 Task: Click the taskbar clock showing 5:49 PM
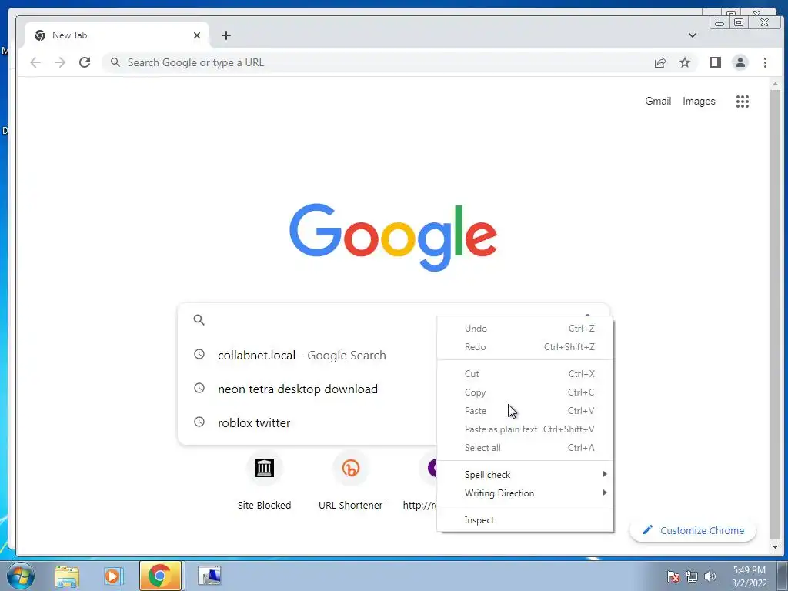pos(749,576)
